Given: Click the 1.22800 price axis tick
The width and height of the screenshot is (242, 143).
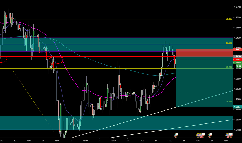Looking at the screenshot, I should (237, 130).
